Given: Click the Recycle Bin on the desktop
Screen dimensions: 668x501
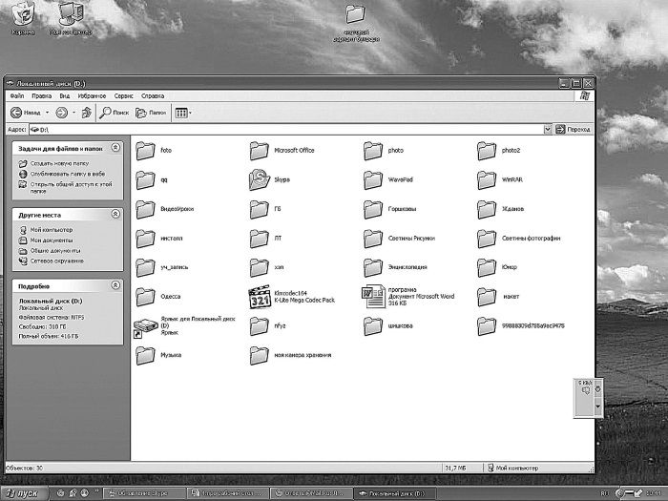Looking at the screenshot, I should [23, 14].
